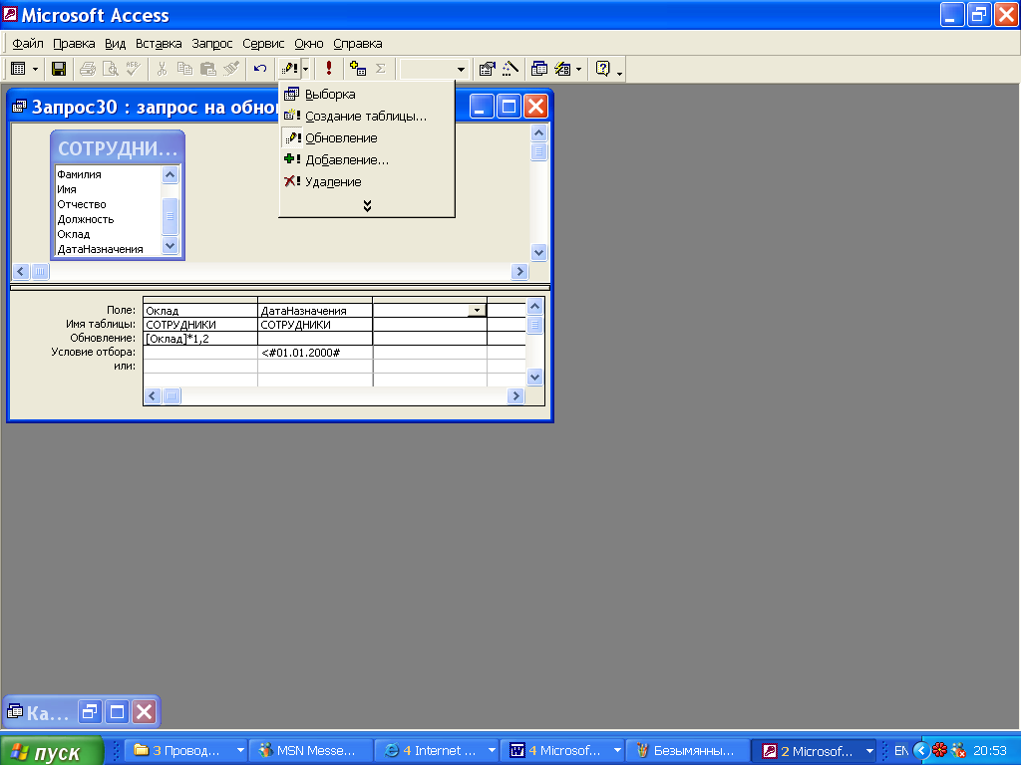Screen dimensions: 1021x765
Task: Click the Format Painter brush icon
Action: coord(231,69)
